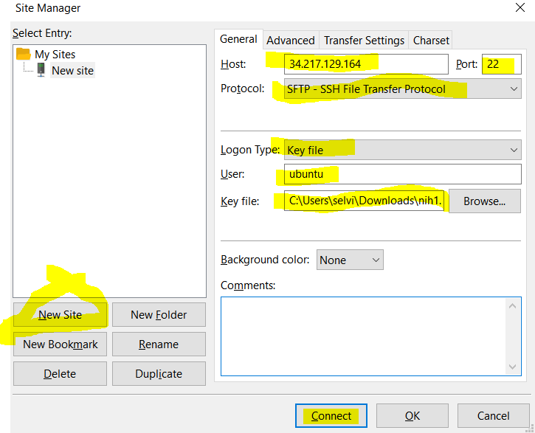Click the Delete button

click(60, 374)
